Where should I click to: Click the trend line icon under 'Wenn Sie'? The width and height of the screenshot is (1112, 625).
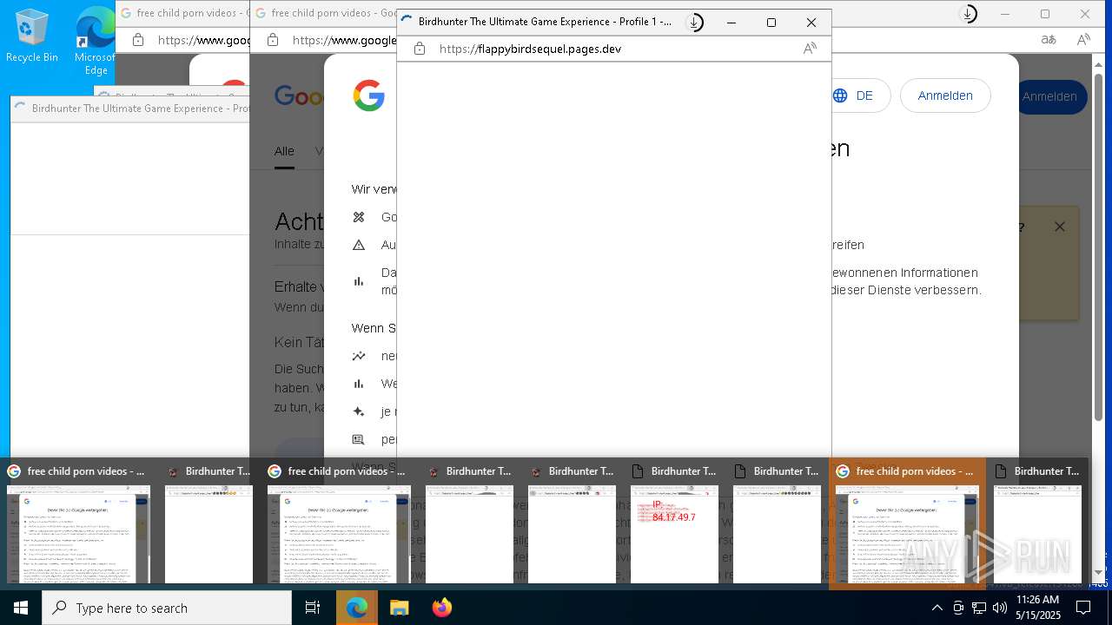pyautogui.click(x=359, y=356)
